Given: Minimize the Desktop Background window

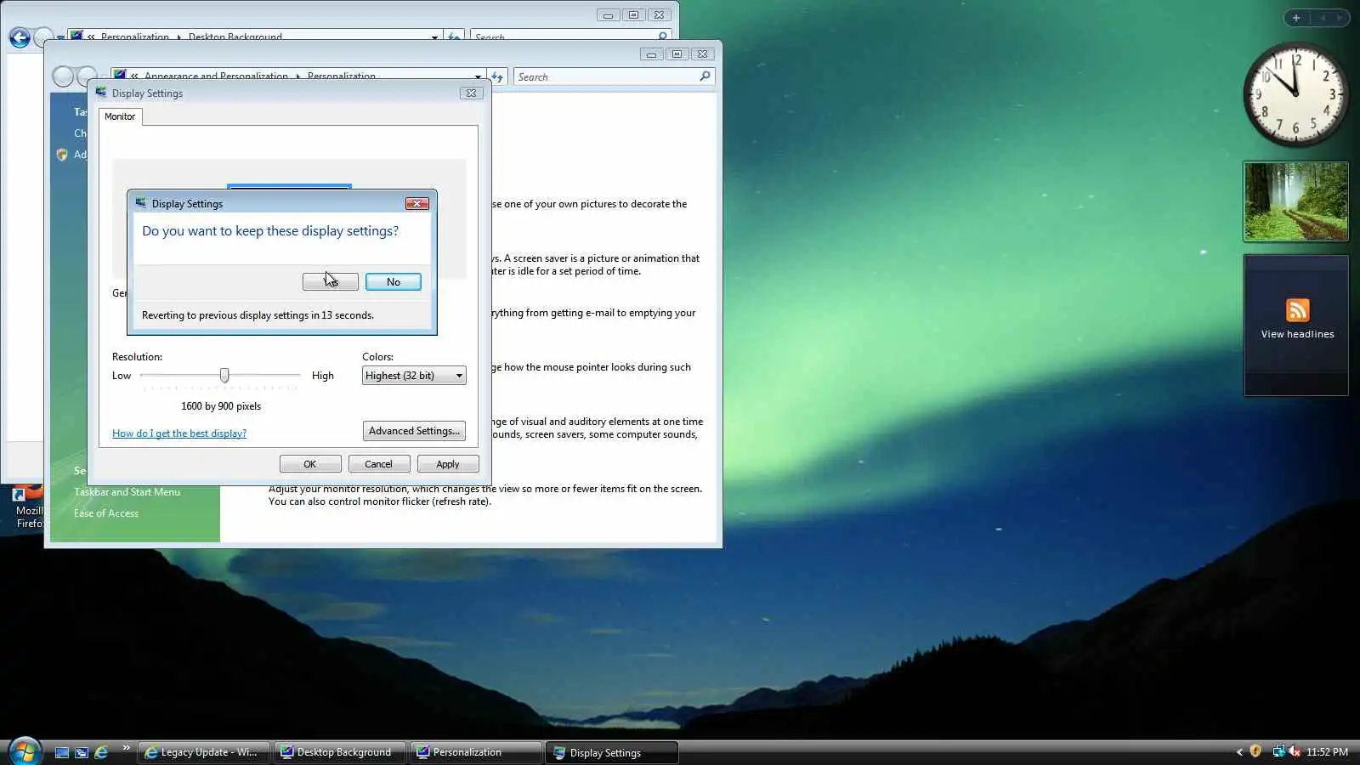Looking at the screenshot, I should (x=608, y=15).
